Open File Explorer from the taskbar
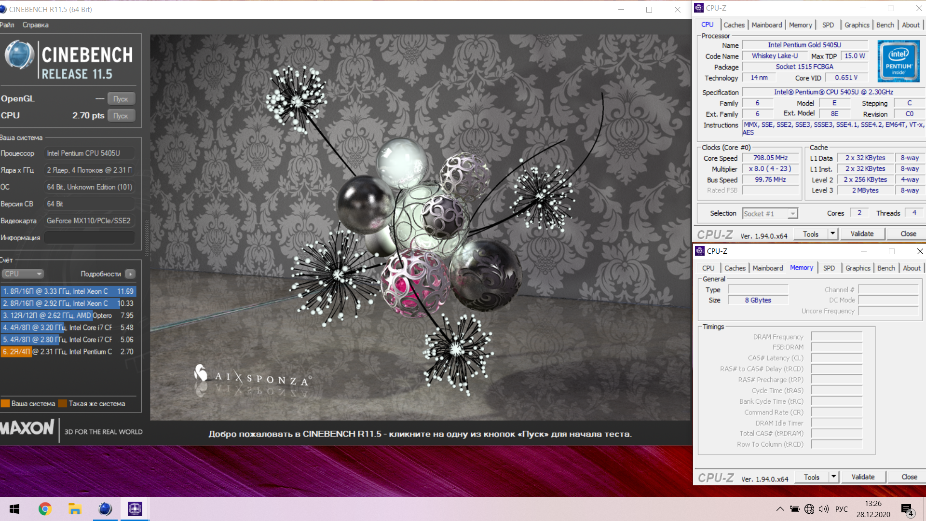 [75, 509]
